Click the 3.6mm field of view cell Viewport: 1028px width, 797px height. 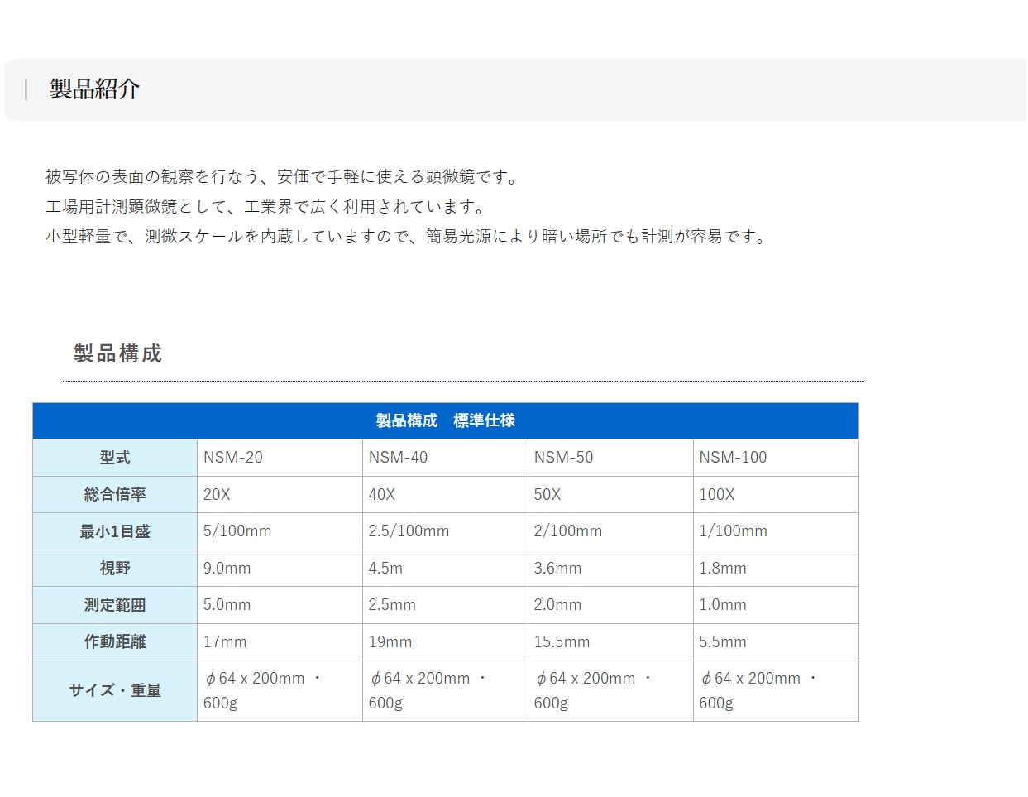tap(610, 569)
